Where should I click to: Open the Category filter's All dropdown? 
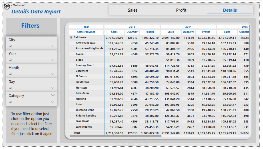point(53,102)
